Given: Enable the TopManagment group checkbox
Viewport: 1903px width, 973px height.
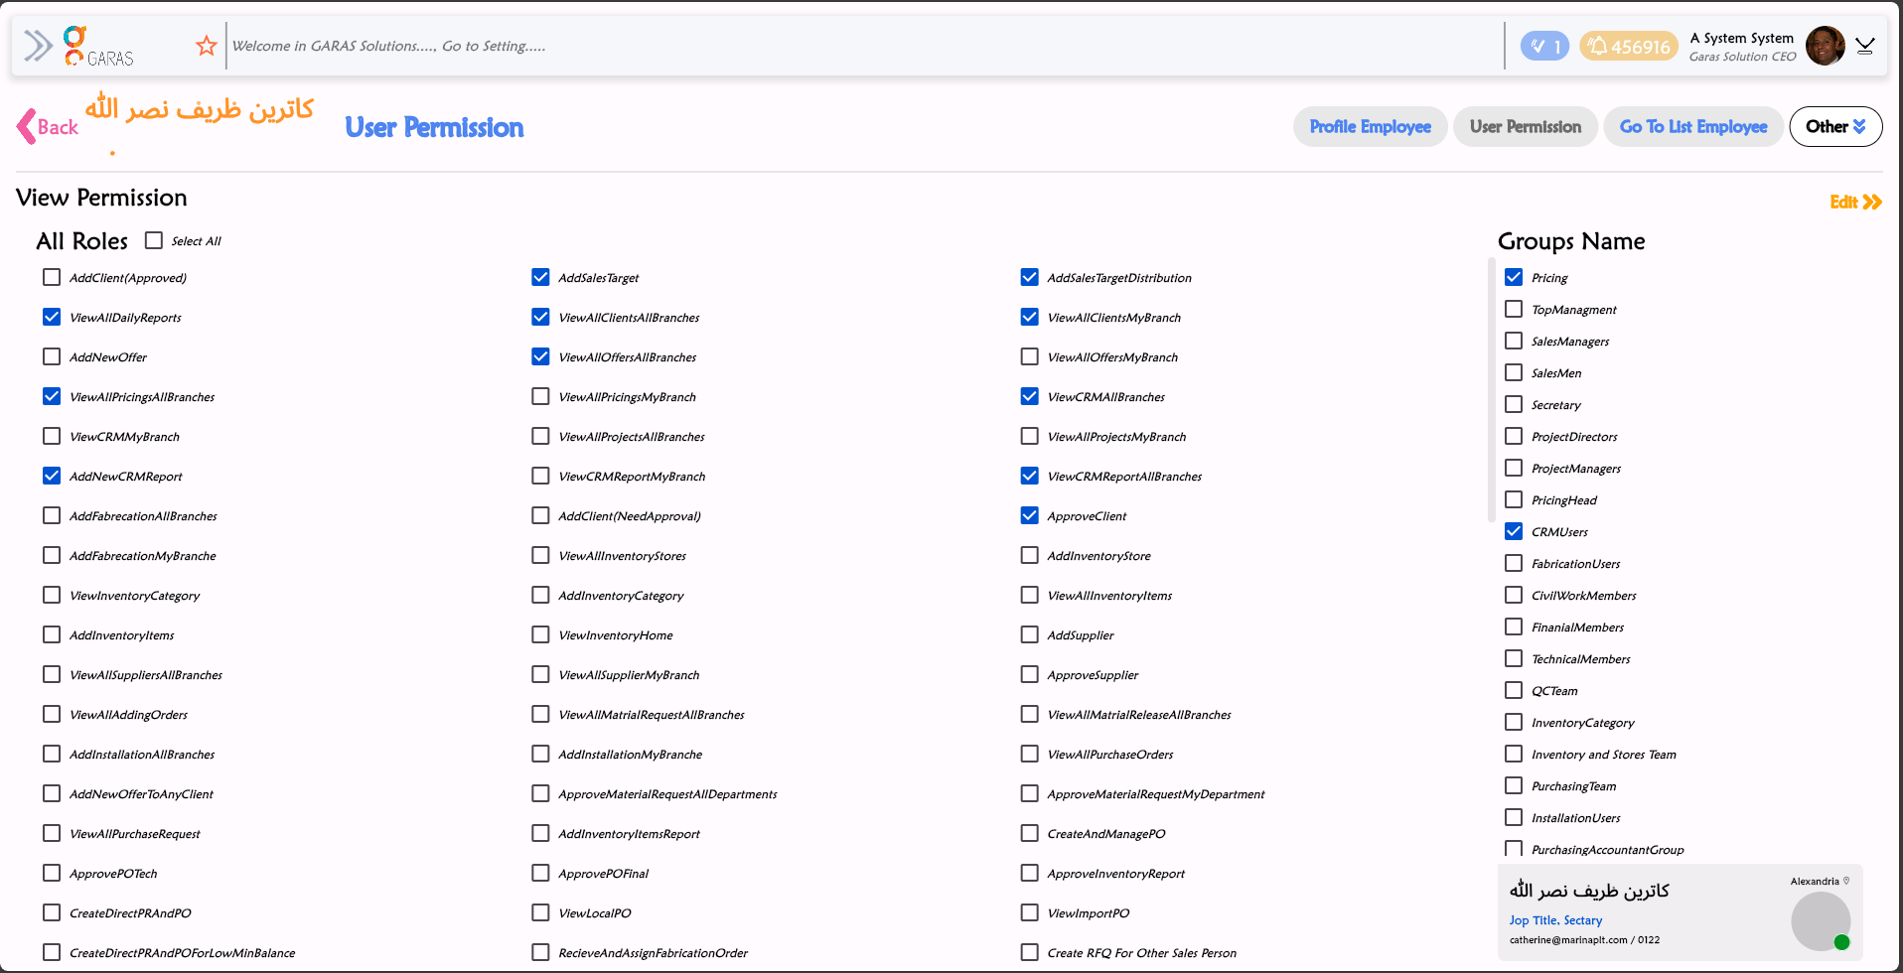Looking at the screenshot, I should click(1514, 309).
